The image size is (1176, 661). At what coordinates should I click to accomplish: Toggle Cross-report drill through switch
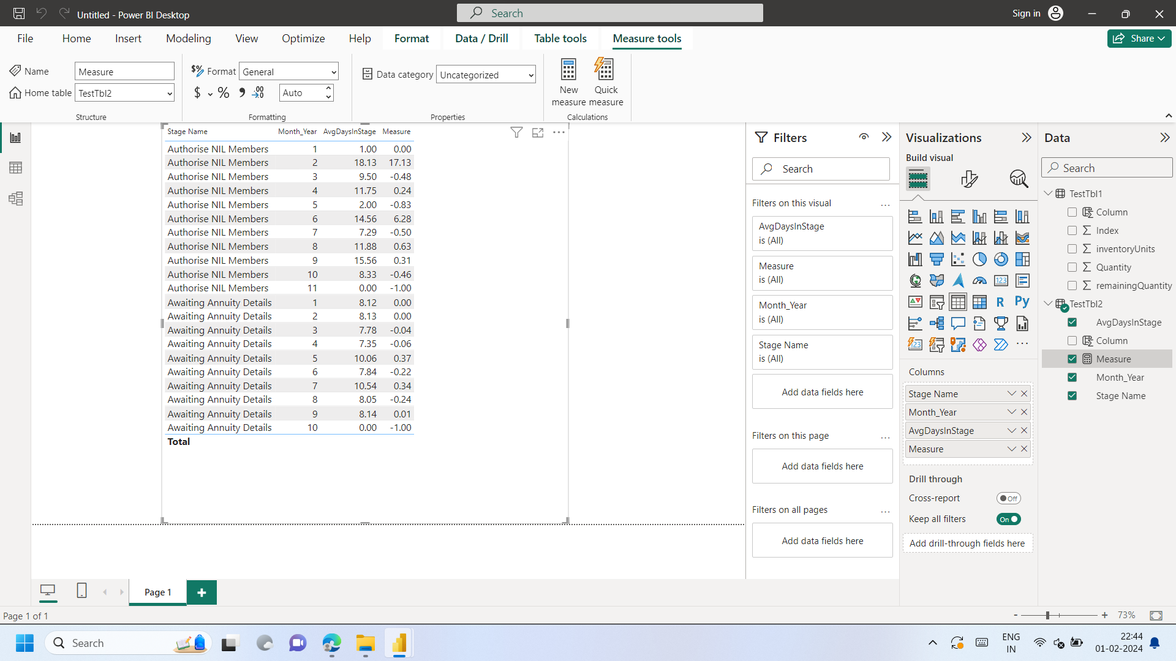1008,498
